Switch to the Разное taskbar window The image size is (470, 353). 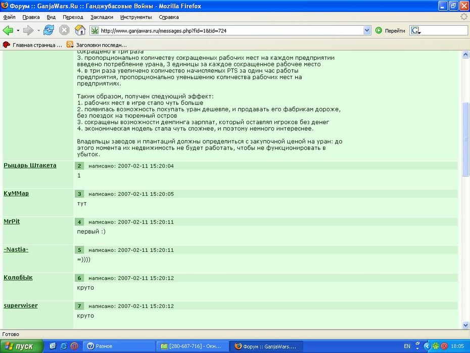119,346
